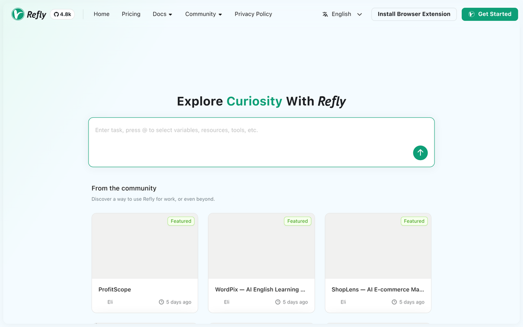The image size is (523, 327).
Task: Click 'Discover a way to use Refly' subtitle
Action: 153,199
